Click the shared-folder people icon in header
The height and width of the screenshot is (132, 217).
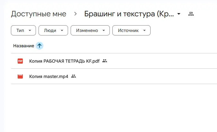click(x=191, y=14)
